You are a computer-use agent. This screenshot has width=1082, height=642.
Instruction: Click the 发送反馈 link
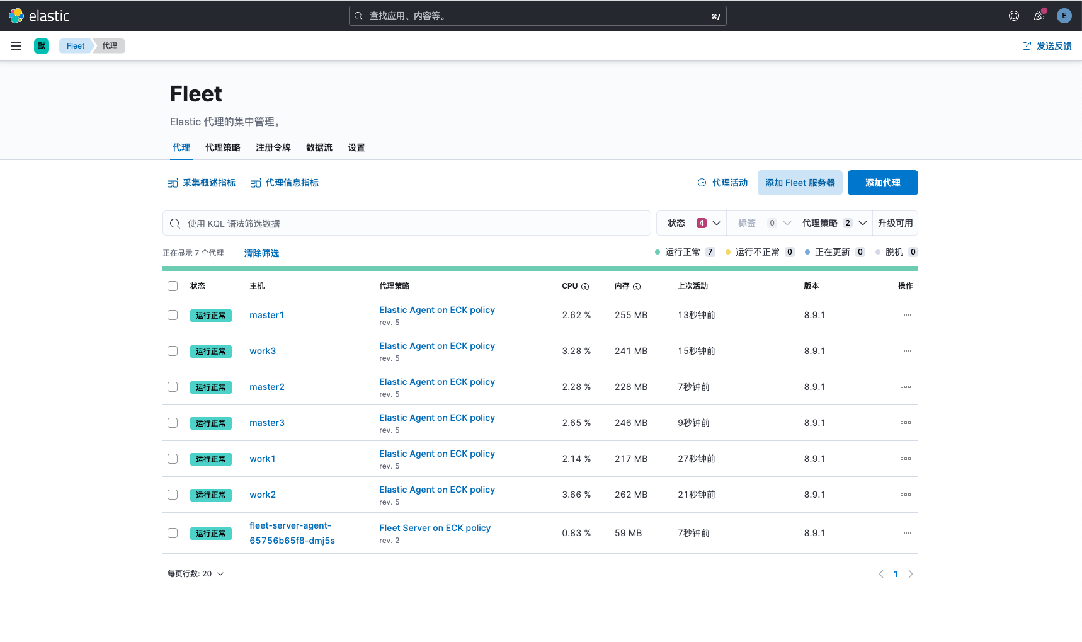click(x=1047, y=46)
